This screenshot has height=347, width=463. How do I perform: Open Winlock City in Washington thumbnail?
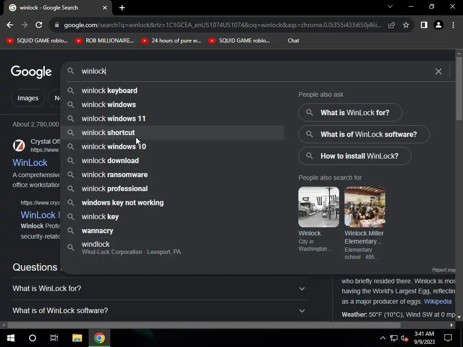[319, 207]
